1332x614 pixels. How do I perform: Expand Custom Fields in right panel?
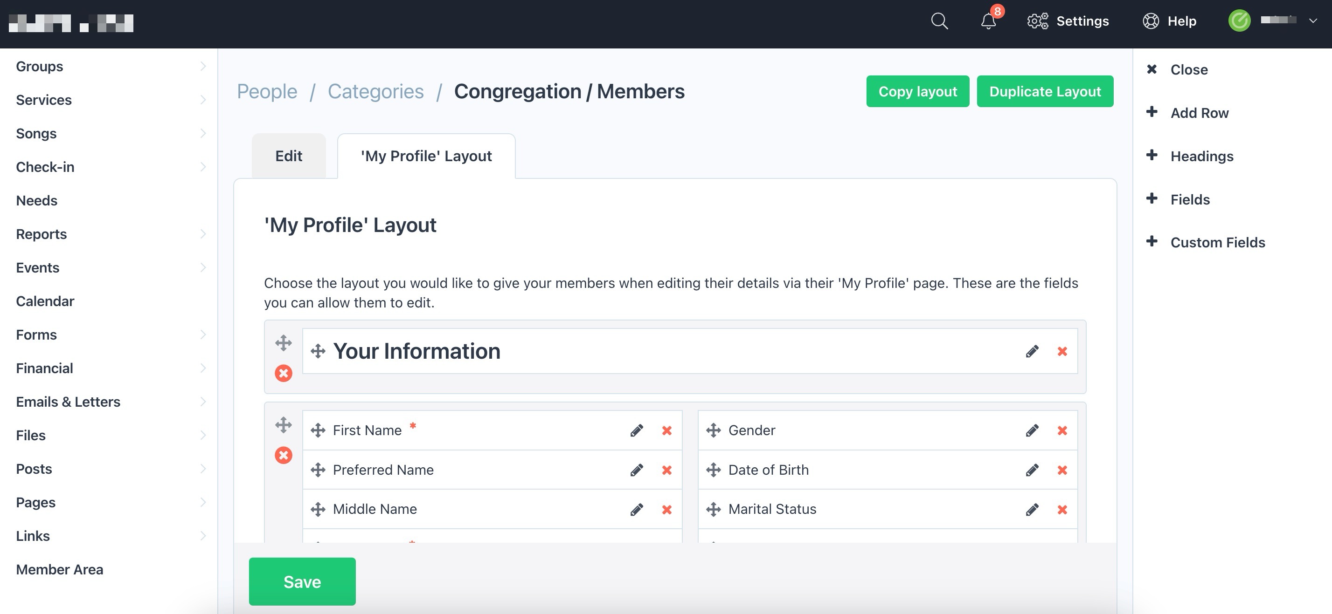(1217, 242)
